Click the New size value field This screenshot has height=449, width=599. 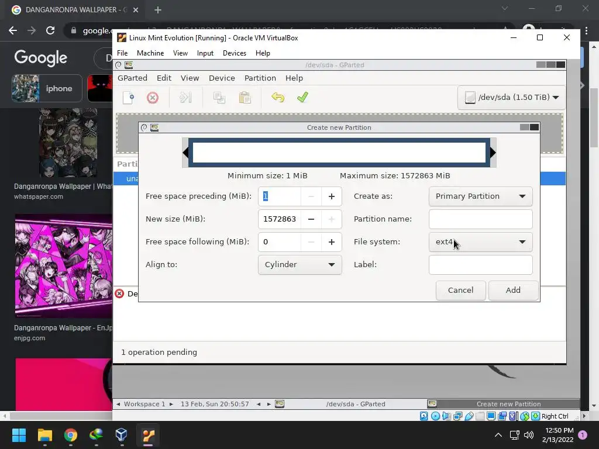point(280,219)
